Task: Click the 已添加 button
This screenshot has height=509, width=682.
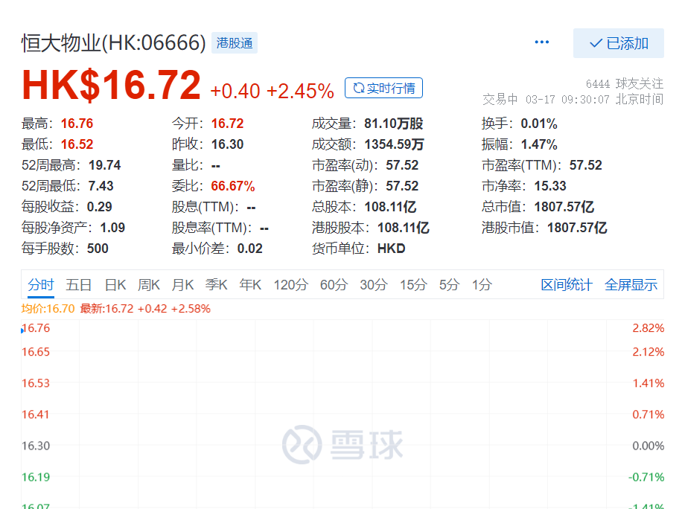Action: point(618,43)
